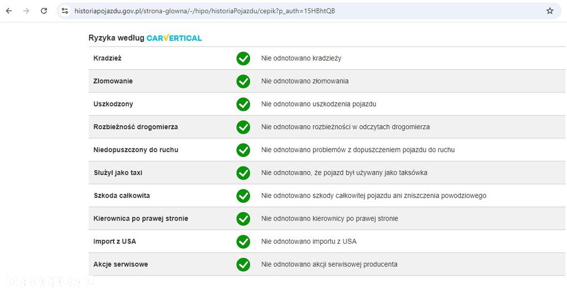Screen dimensions: 567x293
Task: Reload the page with the refresh icon
Action: pyautogui.click(x=44, y=11)
